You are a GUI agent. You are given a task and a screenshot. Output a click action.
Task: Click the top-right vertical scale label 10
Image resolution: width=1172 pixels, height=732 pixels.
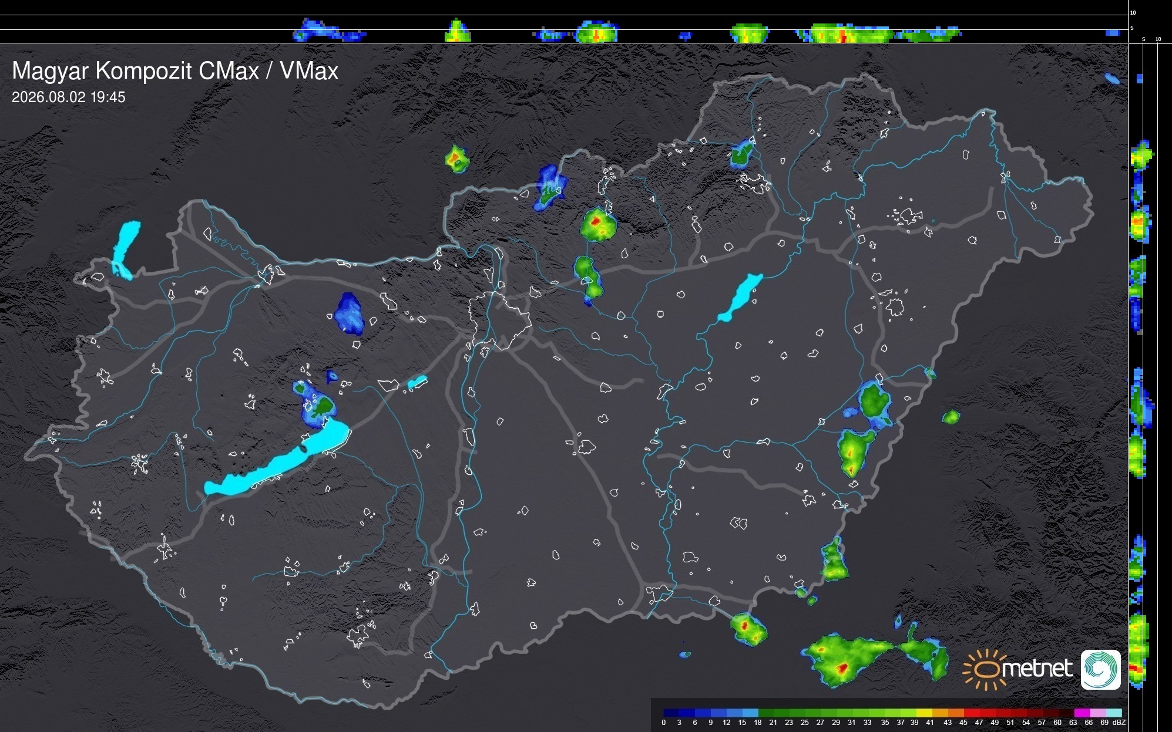coord(1133,12)
